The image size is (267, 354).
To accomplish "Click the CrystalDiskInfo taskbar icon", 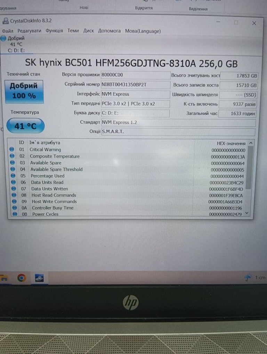I will click(x=39, y=278).
